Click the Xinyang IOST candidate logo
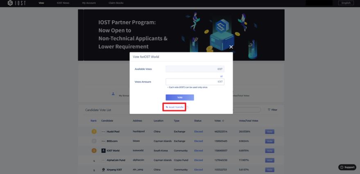This screenshot has height=174, width=360. click(x=104, y=170)
